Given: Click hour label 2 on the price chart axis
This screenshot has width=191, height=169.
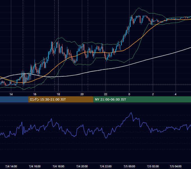Looking at the screenshot, I should 153,94.
